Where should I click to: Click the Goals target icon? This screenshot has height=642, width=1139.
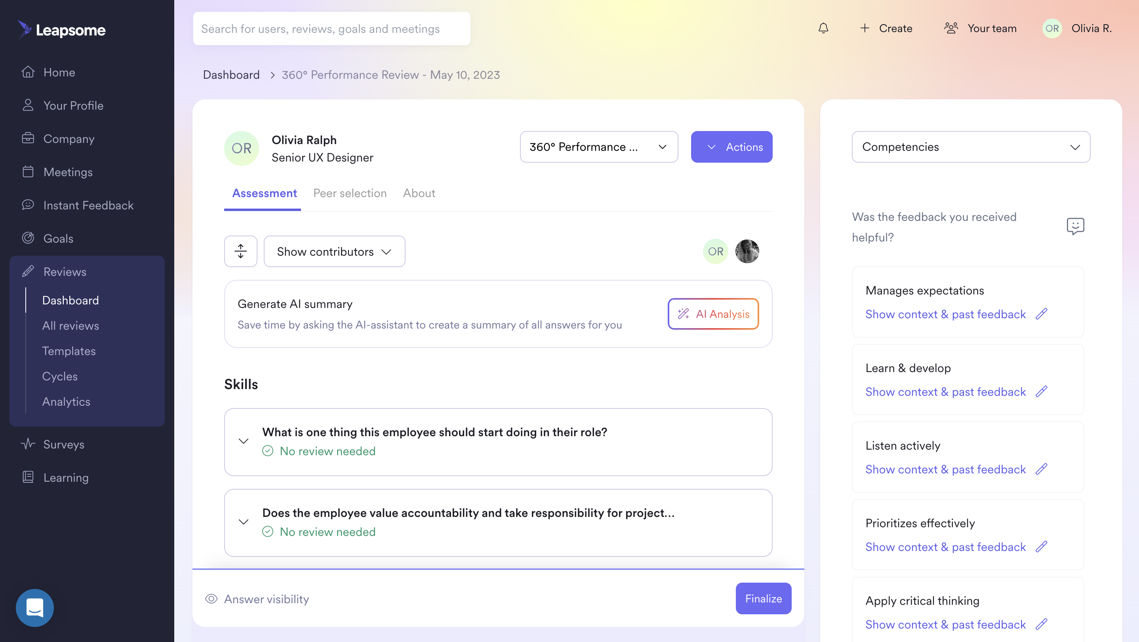28,238
